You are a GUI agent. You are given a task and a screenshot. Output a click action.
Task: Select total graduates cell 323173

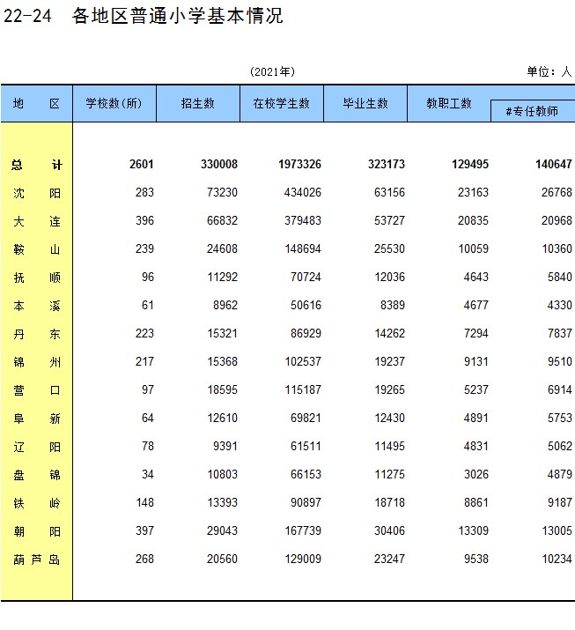(x=387, y=165)
